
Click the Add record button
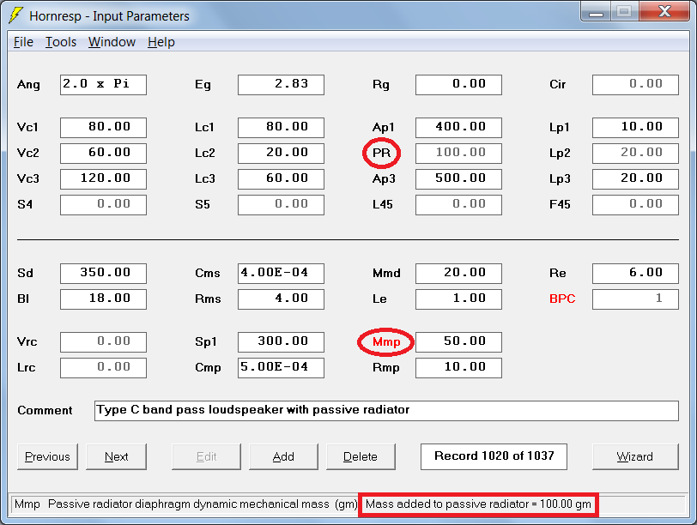click(x=283, y=456)
